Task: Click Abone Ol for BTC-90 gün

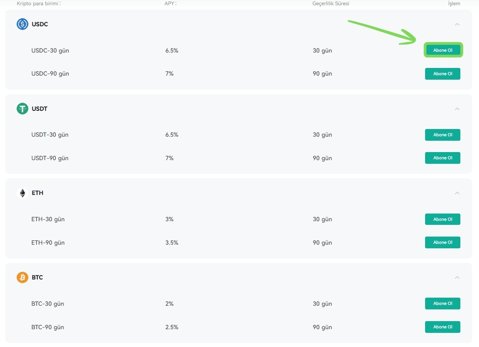Action: click(443, 327)
